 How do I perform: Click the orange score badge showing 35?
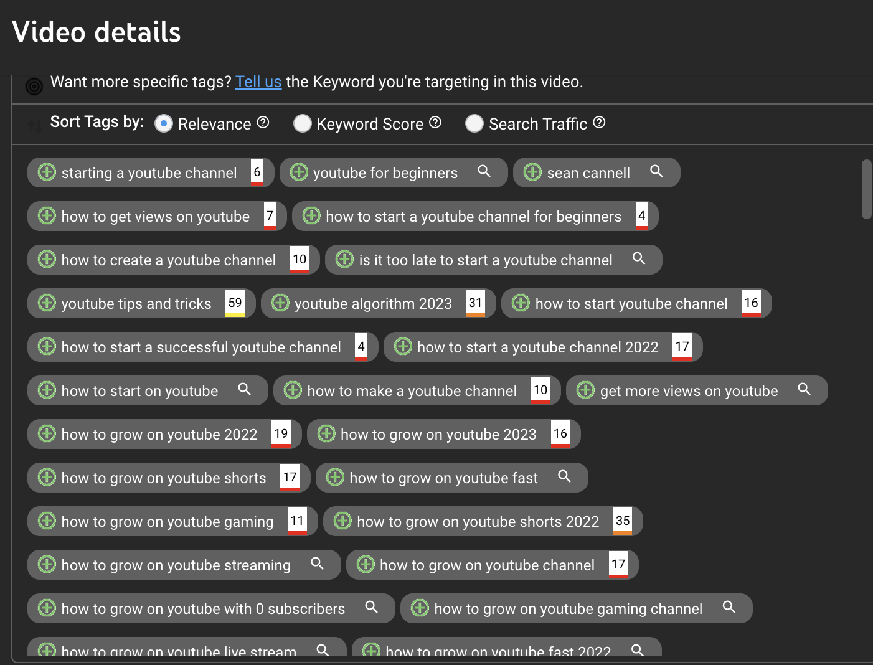[623, 521]
